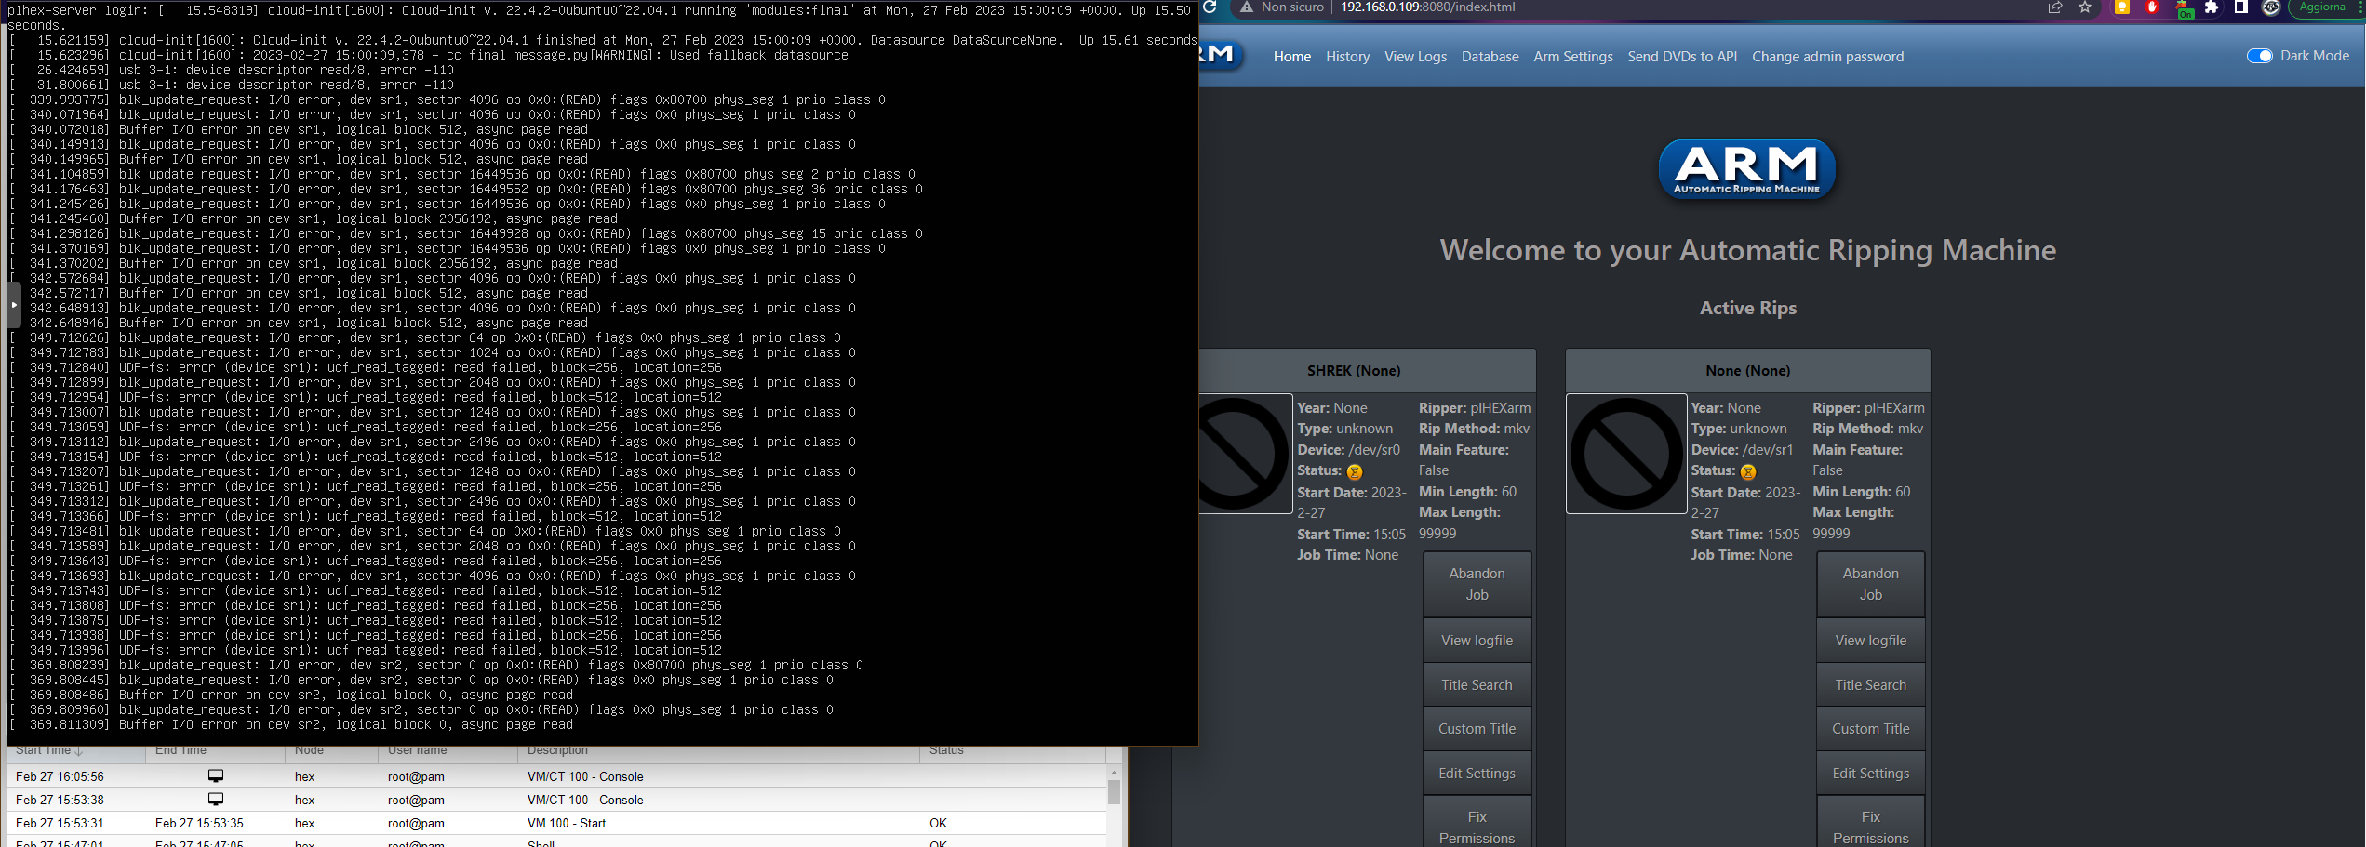Viewport: 2366px width, 847px height.
Task: Open the Google Keep extension icon
Action: (x=2123, y=7)
